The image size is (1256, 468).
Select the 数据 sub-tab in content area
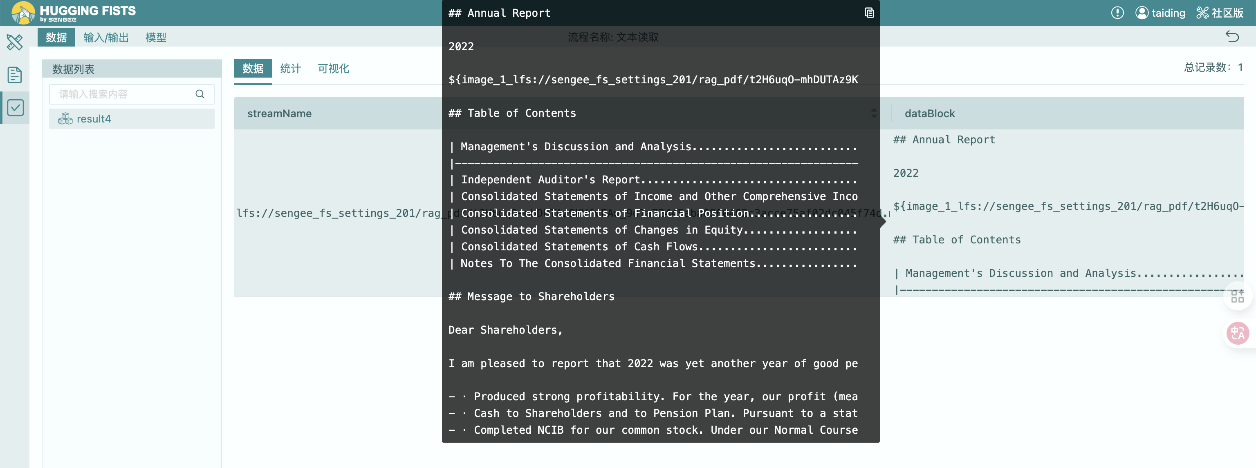(253, 69)
